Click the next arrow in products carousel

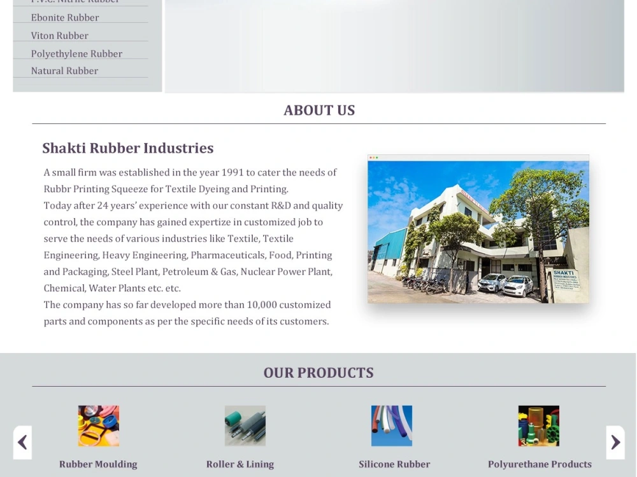tap(615, 443)
